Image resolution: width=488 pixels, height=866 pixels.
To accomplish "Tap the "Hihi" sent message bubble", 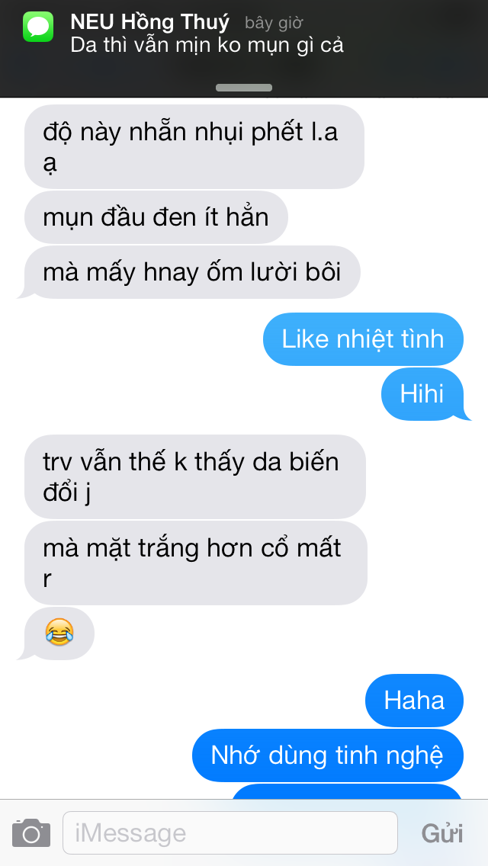I will point(424,394).
